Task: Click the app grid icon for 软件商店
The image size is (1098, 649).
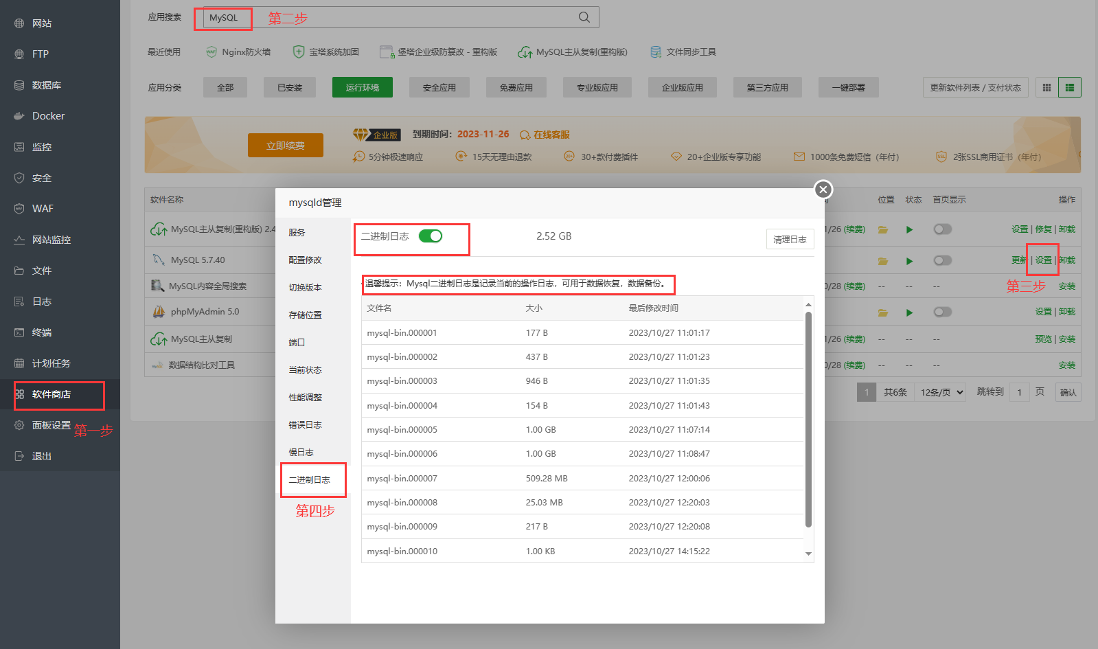Action: point(19,394)
